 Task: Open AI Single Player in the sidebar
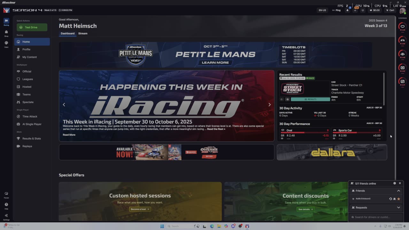32,124
